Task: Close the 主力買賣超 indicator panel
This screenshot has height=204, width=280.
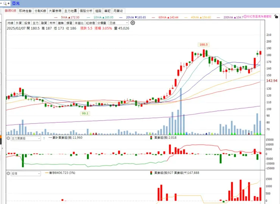Action: tap(8, 138)
